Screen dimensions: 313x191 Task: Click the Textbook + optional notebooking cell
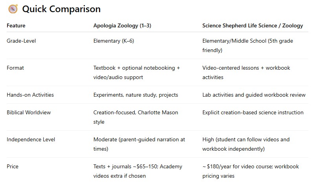click(x=136, y=72)
